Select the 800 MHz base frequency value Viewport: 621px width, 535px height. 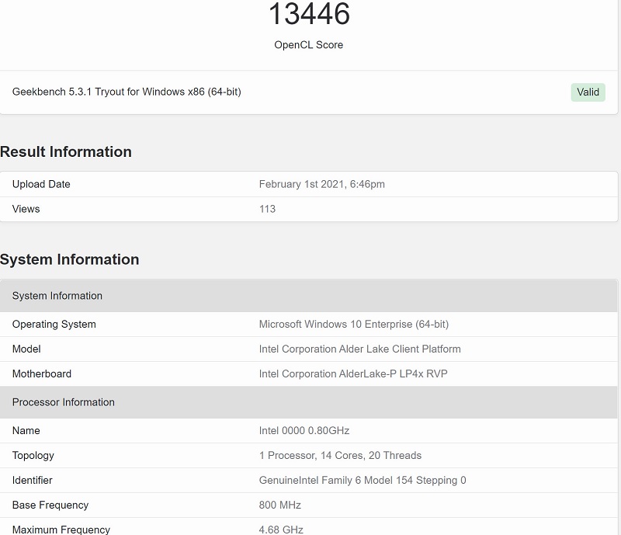(280, 505)
